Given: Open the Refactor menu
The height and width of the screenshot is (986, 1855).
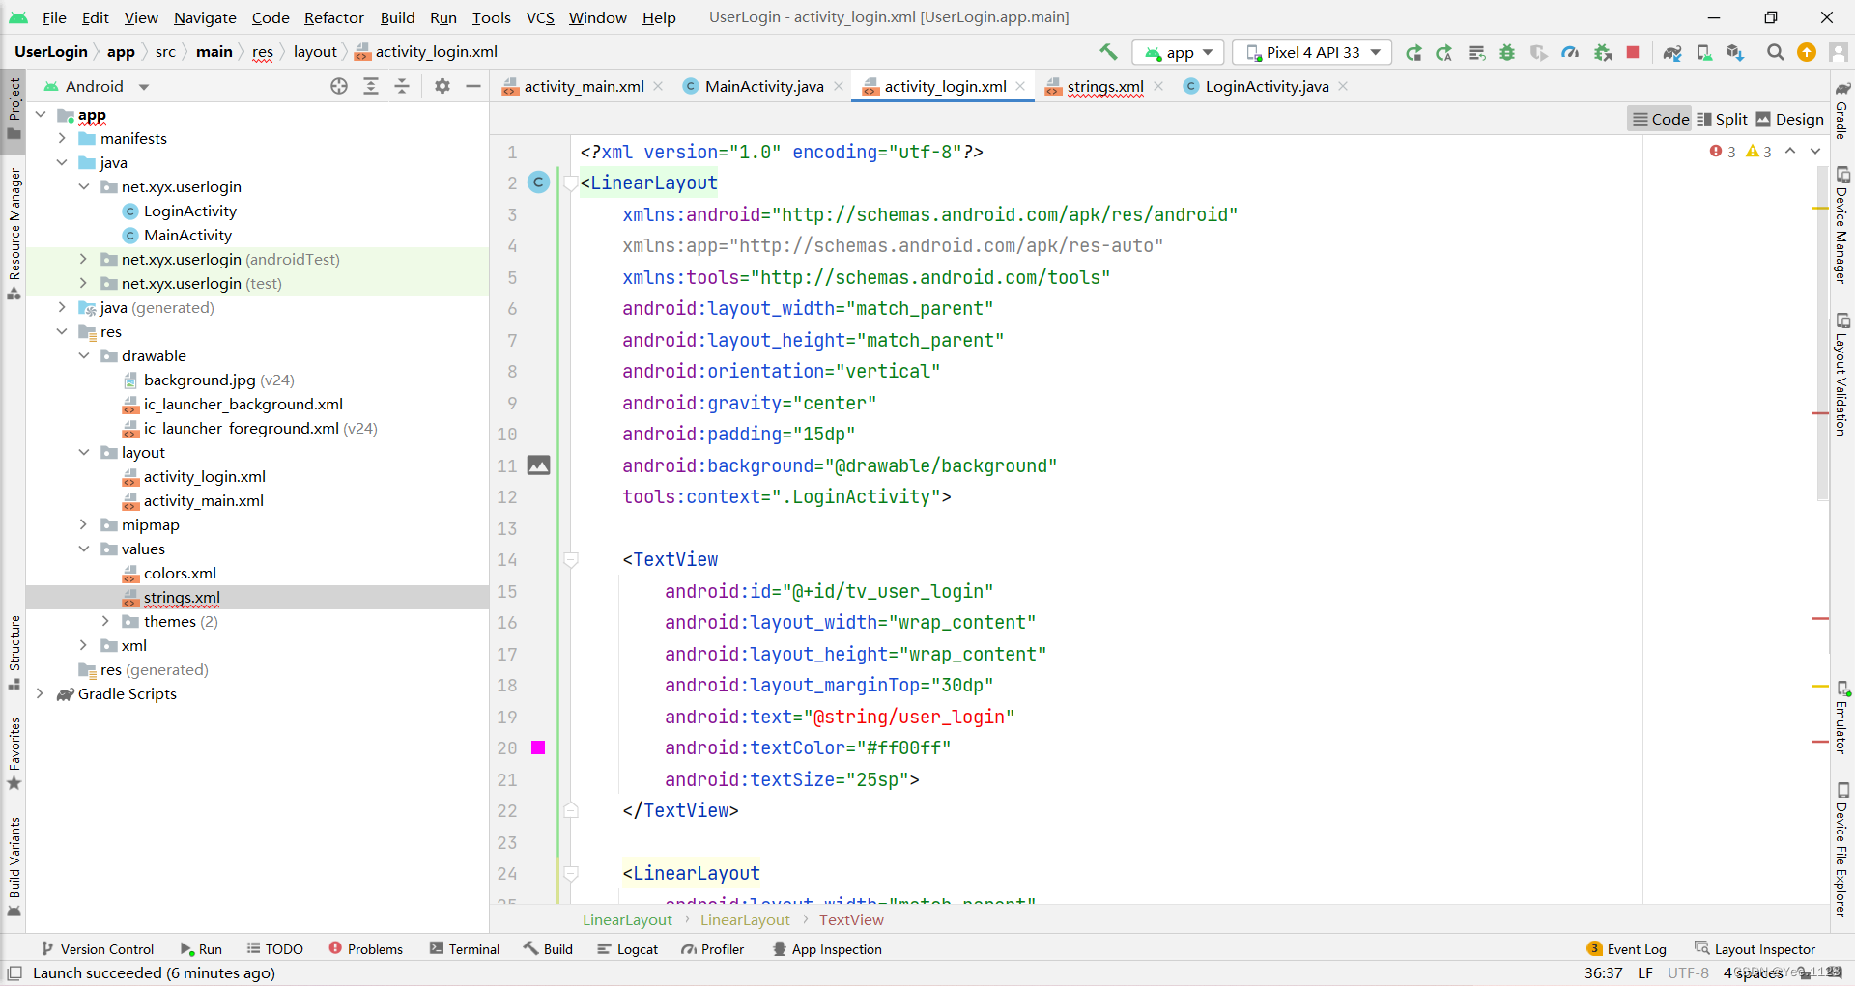Looking at the screenshot, I should tap(334, 17).
